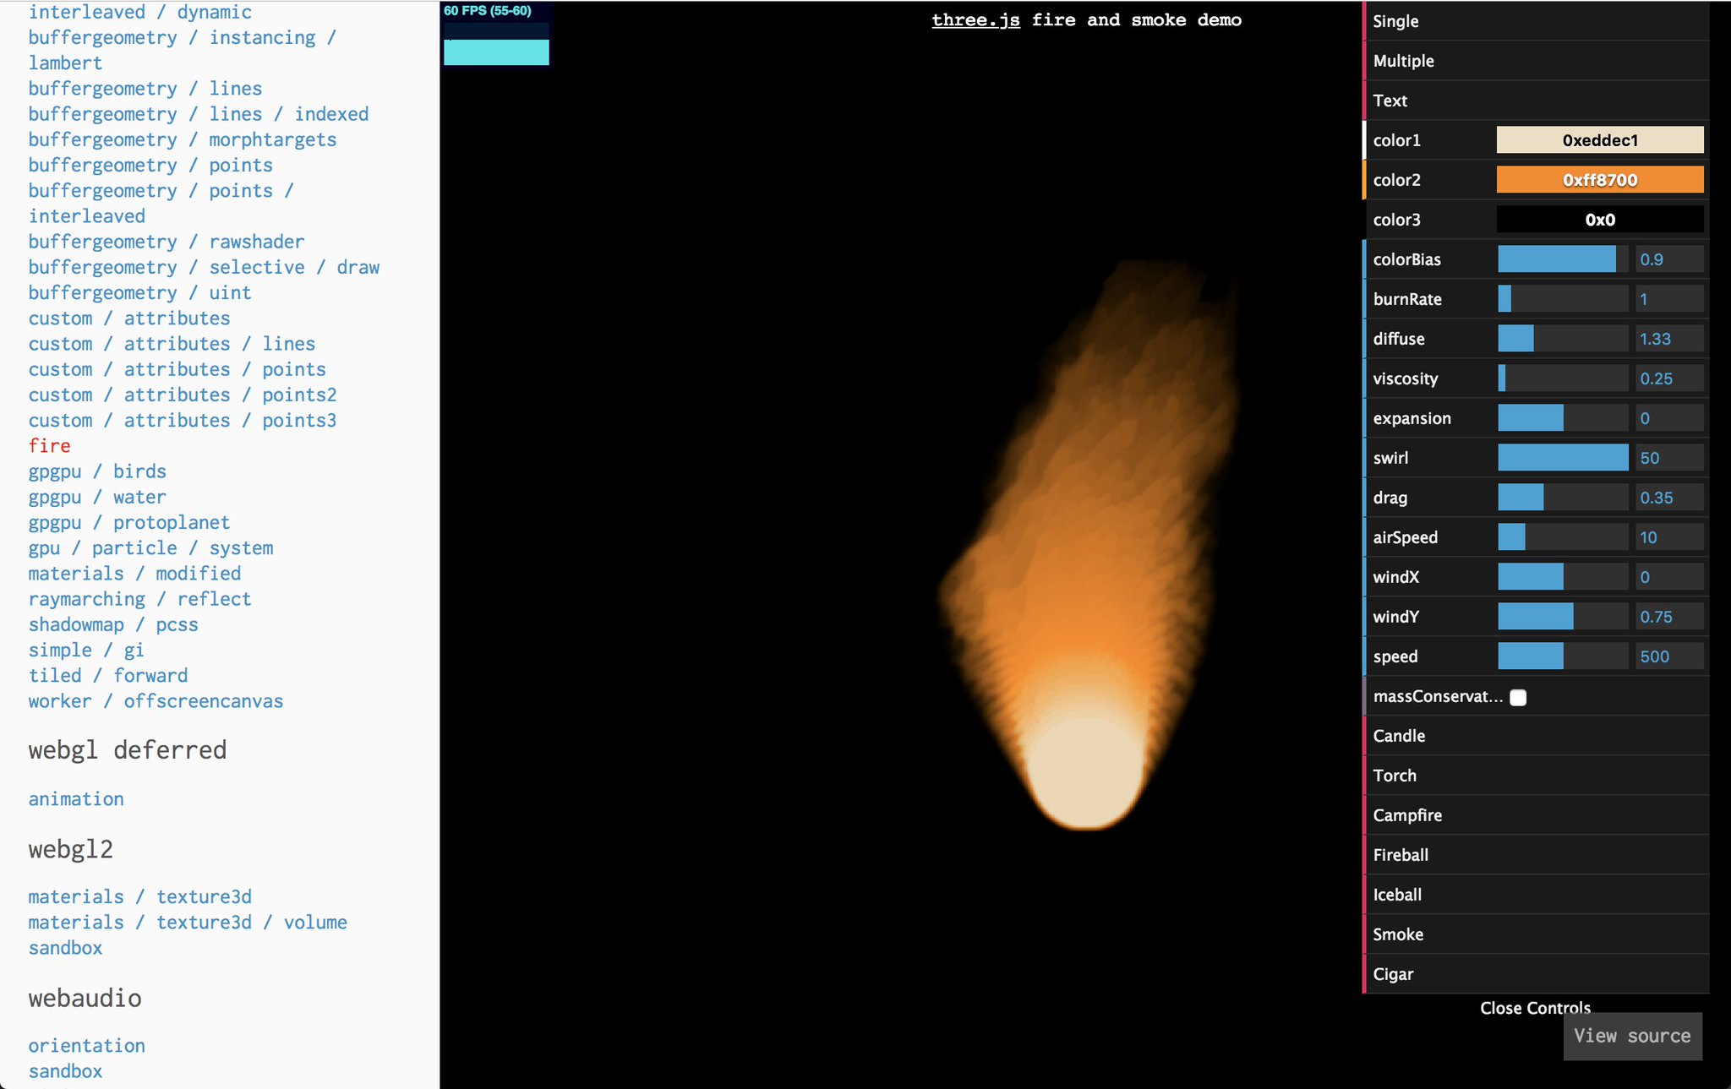
Task: Choose the Campfire preset
Action: [1407, 815]
